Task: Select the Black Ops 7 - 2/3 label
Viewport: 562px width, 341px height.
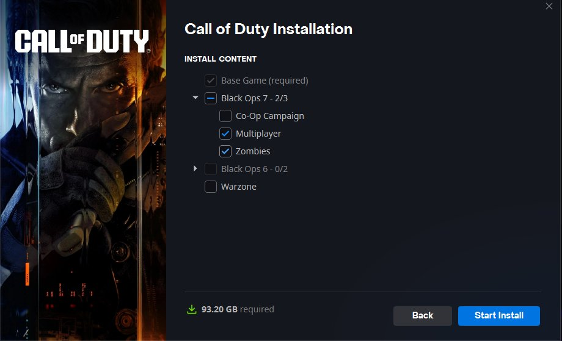Action: [254, 98]
